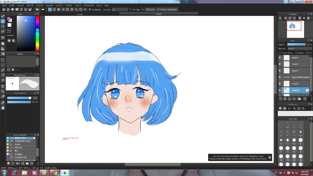The width and height of the screenshot is (313, 176).
Task: Open the Window menu
Action: (x=89, y=5)
